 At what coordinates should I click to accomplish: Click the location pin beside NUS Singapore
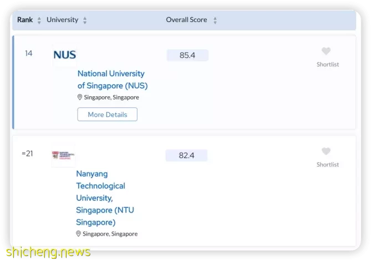click(x=80, y=97)
